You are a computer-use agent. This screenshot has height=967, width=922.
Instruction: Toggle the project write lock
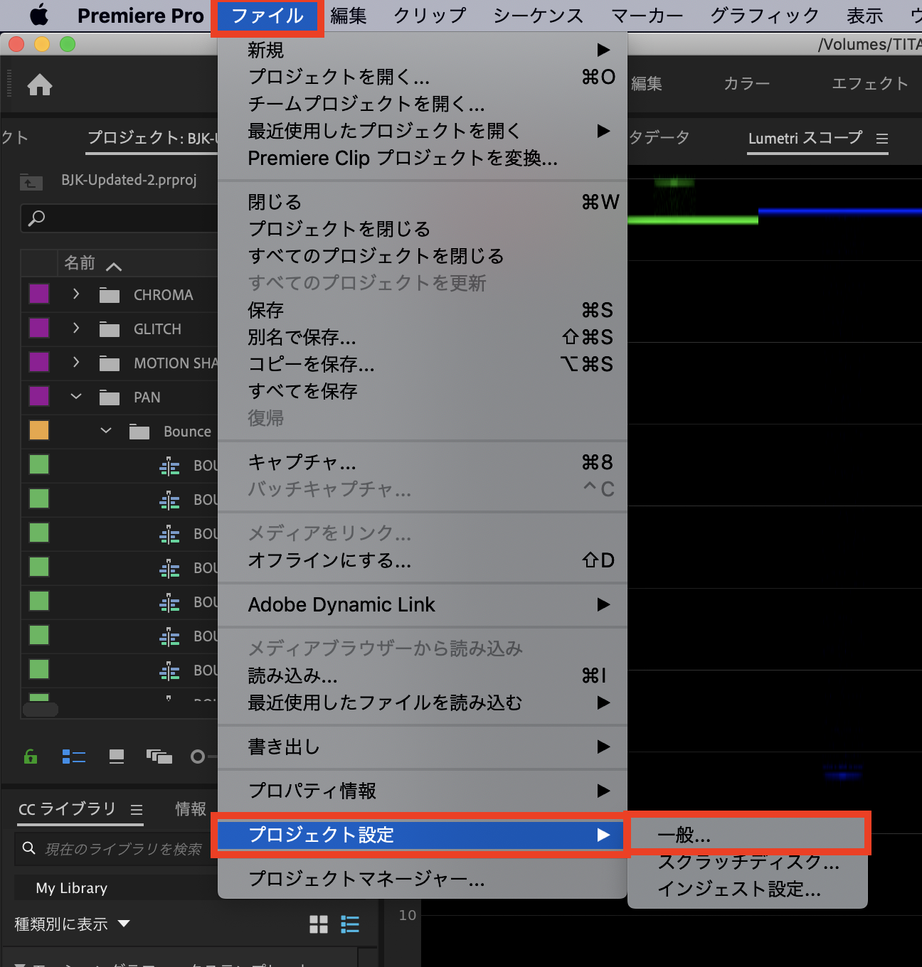coord(31,757)
